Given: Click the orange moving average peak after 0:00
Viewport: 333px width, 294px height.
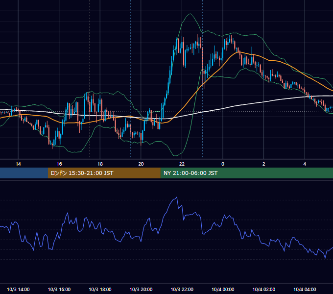Looking at the screenshot, I should click(238, 52).
